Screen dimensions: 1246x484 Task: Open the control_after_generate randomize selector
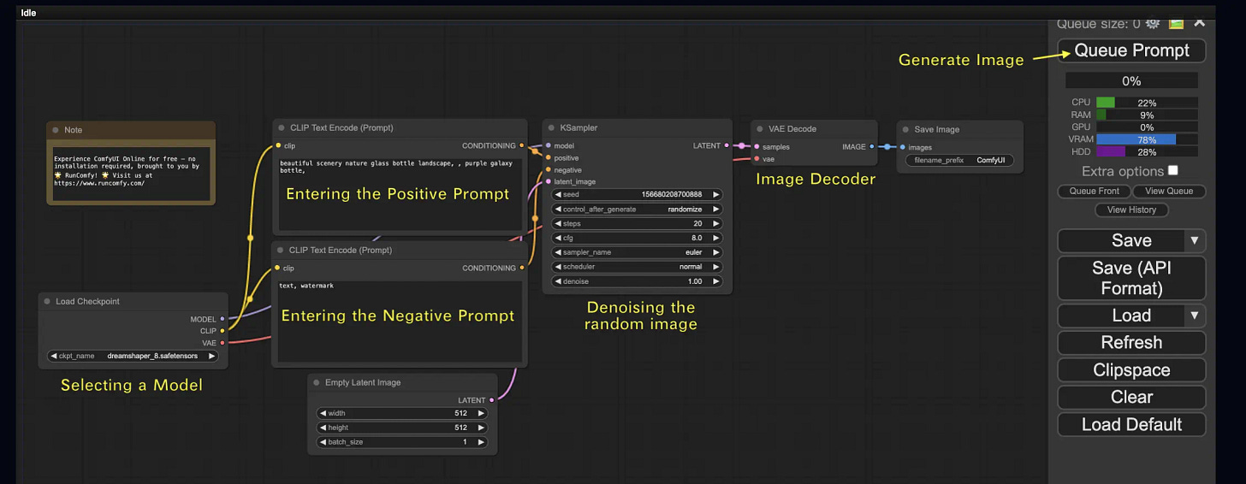[638, 209]
